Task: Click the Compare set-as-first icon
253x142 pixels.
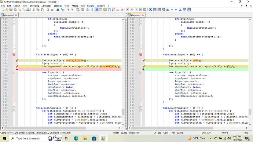Action: [150, 10]
